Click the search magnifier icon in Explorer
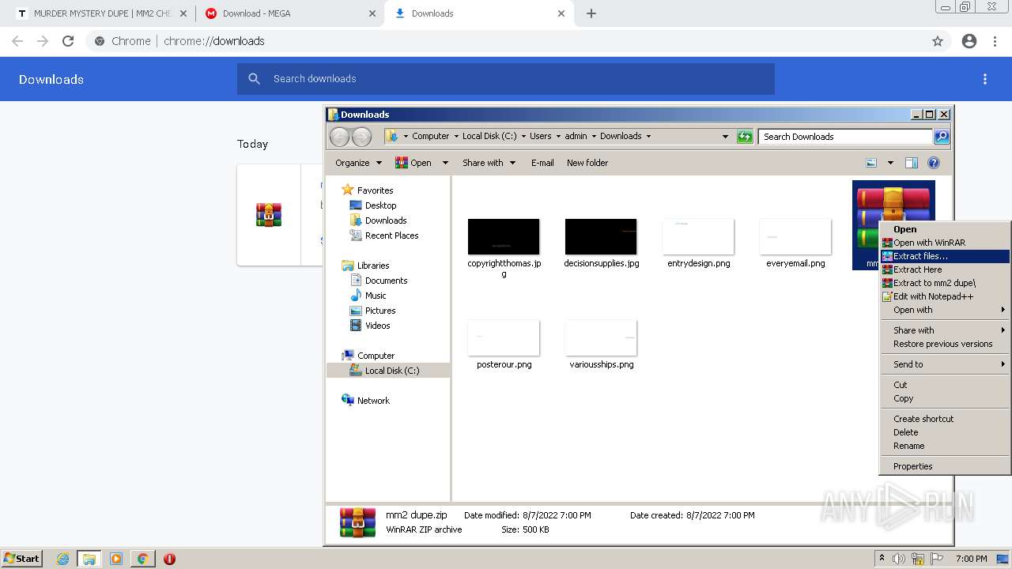Viewport: 1012px width, 569px height. (942, 137)
